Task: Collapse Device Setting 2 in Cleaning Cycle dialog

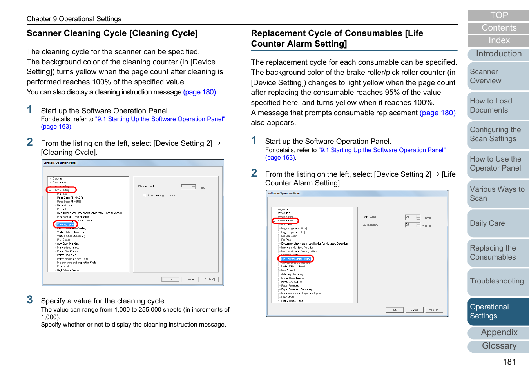Action: (50, 190)
